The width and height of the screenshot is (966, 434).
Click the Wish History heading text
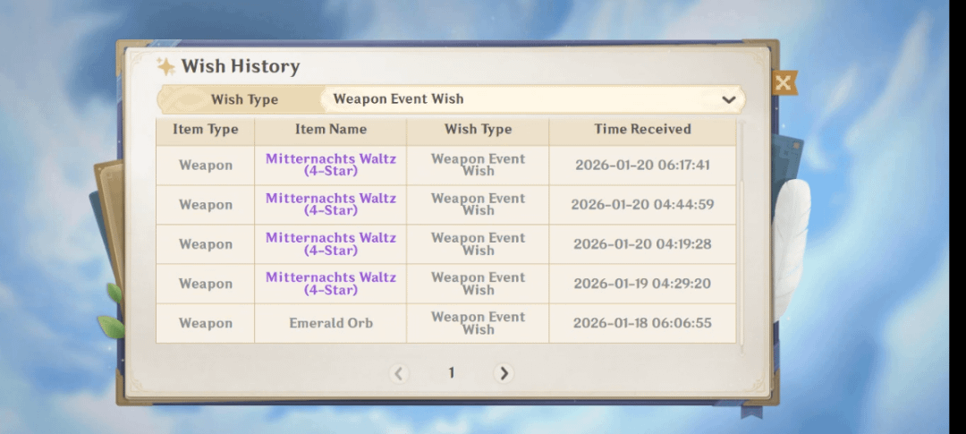tap(241, 66)
